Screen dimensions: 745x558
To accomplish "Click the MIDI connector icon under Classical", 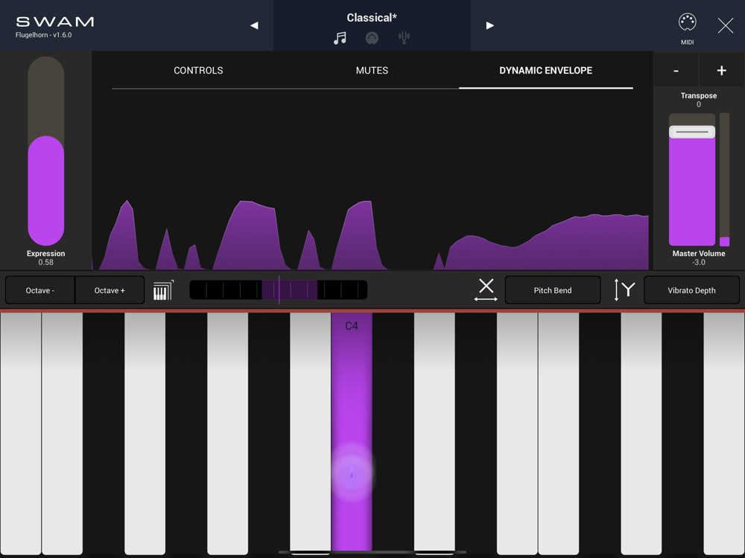I will 372,38.
